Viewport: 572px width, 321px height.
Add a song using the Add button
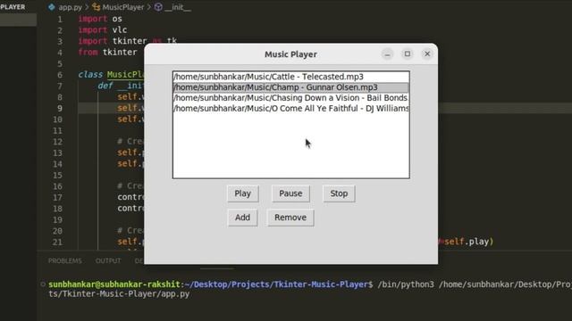click(242, 218)
